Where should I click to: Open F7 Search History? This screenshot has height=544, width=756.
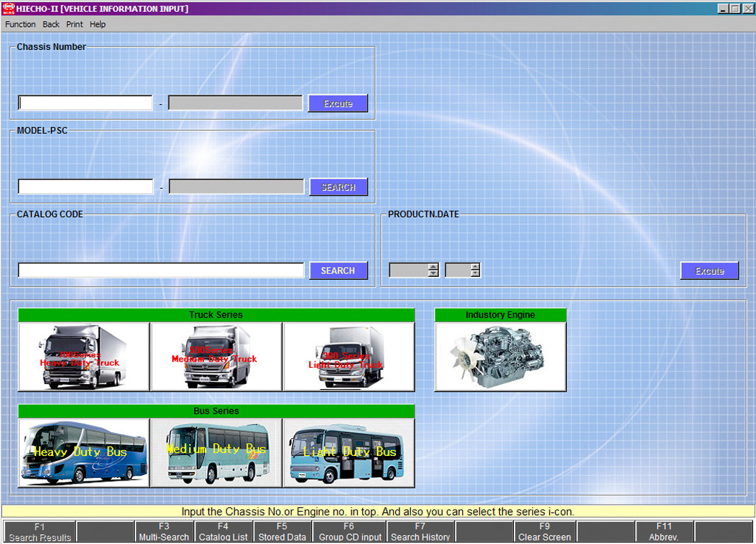pos(420,532)
